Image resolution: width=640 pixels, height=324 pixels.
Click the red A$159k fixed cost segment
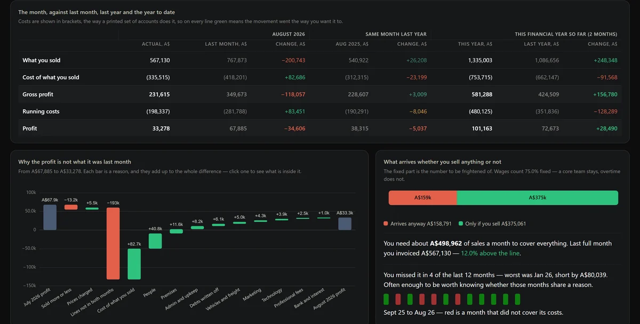pyautogui.click(x=423, y=198)
